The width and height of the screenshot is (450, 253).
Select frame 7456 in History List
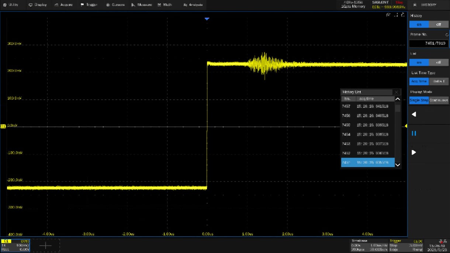(x=368, y=116)
